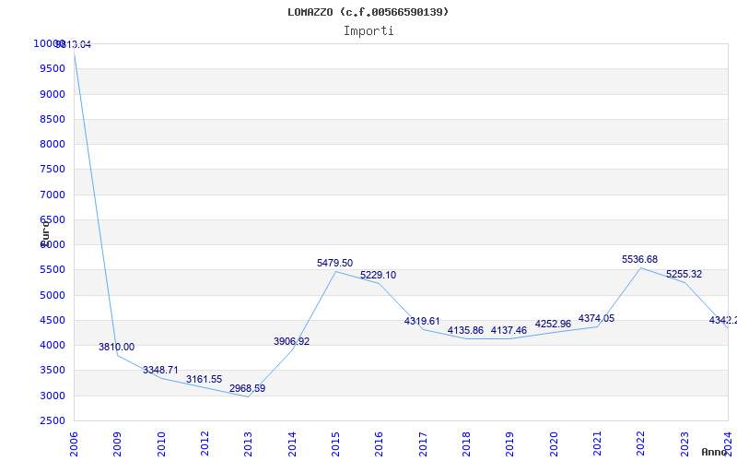Click the Anno axis title

click(717, 452)
